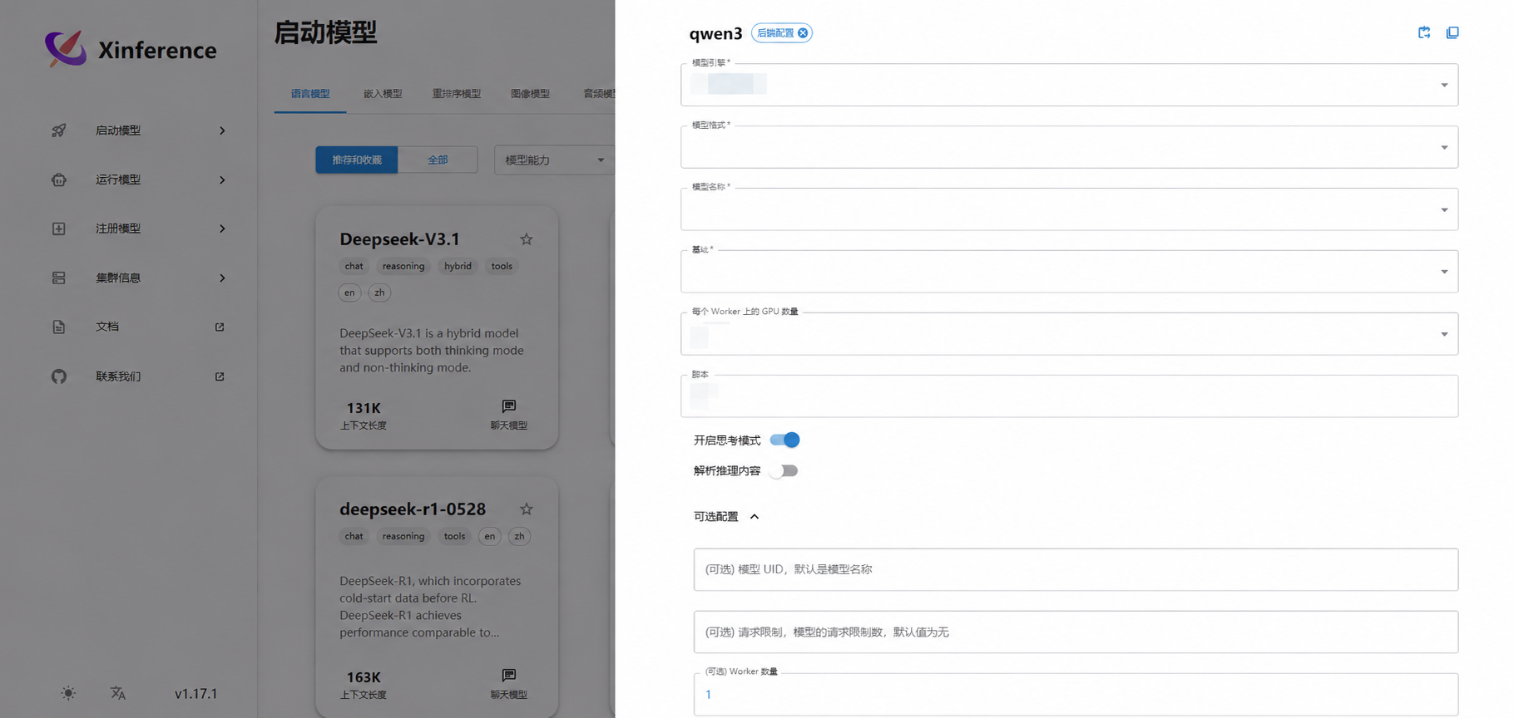Click the server icon beside 集群信息

click(x=59, y=278)
